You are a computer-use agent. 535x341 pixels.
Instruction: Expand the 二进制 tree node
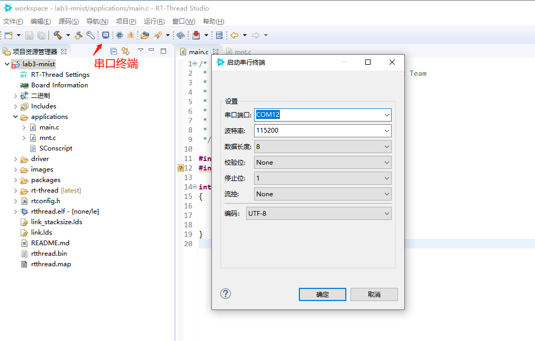click(15, 96)
